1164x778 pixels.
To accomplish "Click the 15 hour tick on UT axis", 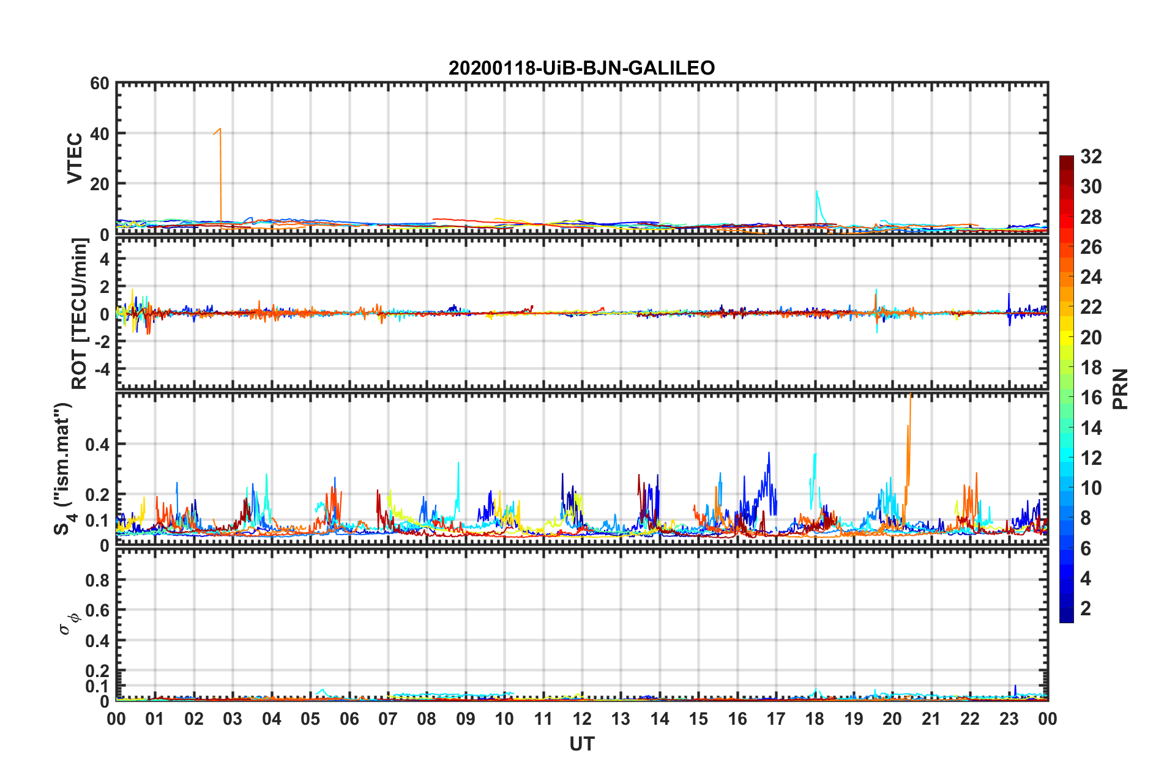I will (x=698, y=719).
